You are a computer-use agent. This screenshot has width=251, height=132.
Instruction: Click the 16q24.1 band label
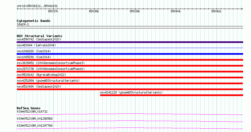23,24
